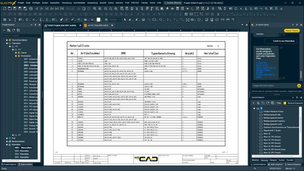Collapse the Materialliste tree node

(x=7, y=144)
